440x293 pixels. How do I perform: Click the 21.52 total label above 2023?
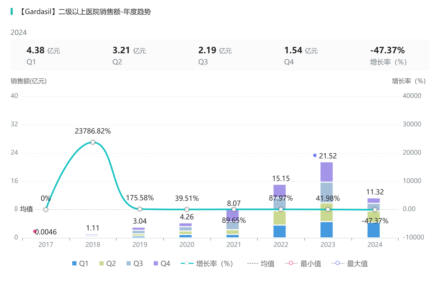coord(328,156)
